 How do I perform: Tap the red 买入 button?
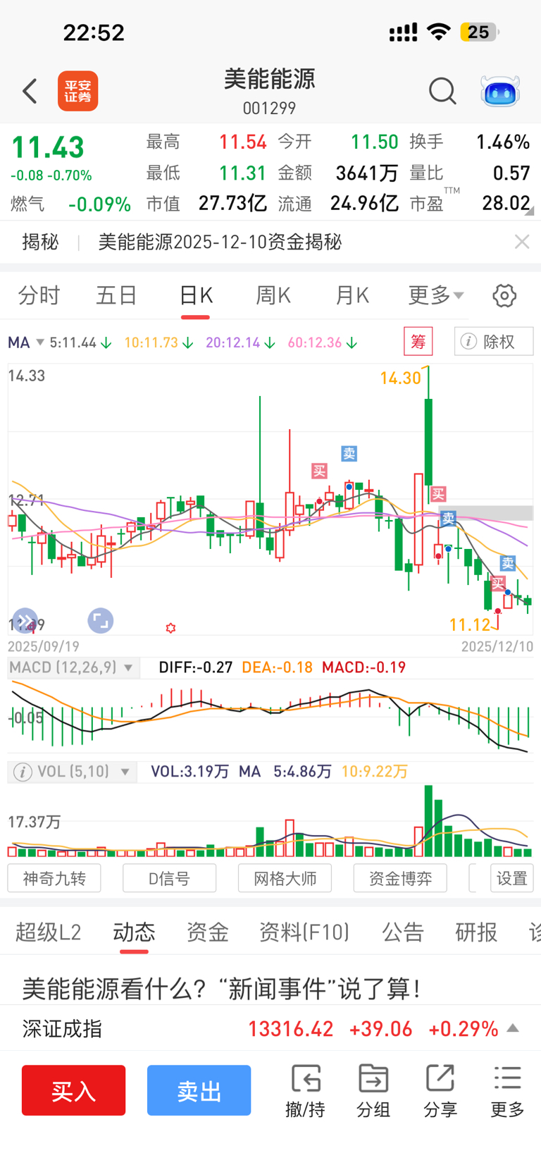tap(73, 1090)
